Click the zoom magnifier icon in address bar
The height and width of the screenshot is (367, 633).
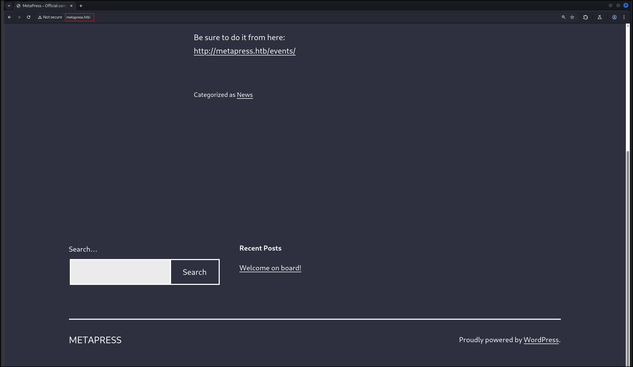click(x=563, y=17)
